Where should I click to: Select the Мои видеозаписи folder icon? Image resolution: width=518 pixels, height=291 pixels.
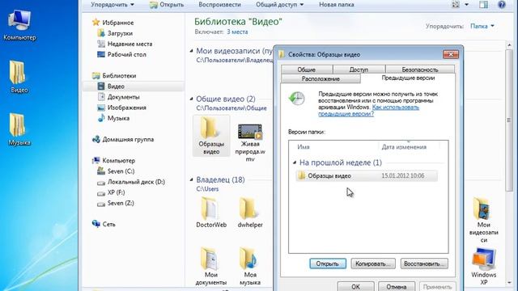tap(484, 220)
